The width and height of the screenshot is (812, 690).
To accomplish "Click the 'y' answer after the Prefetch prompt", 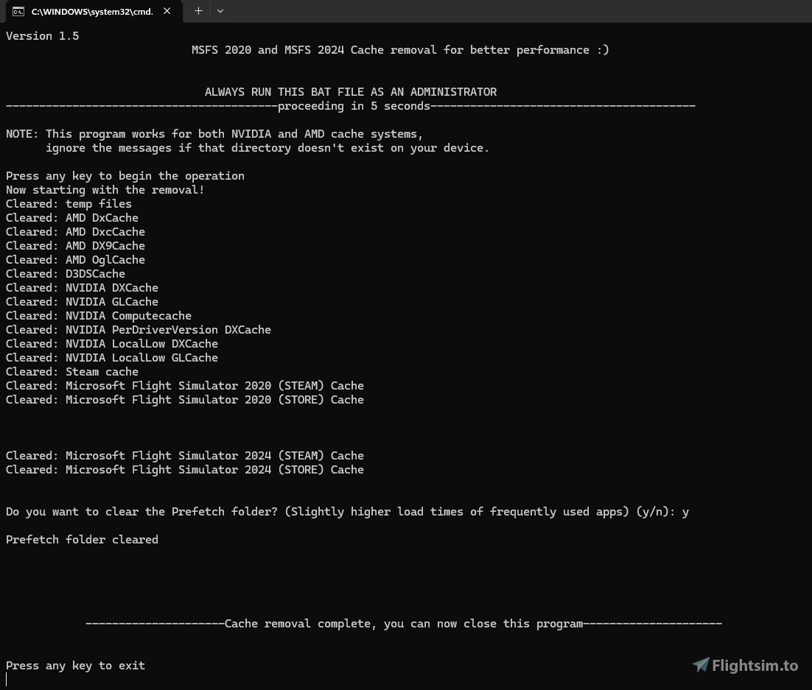I will point(685,511).
